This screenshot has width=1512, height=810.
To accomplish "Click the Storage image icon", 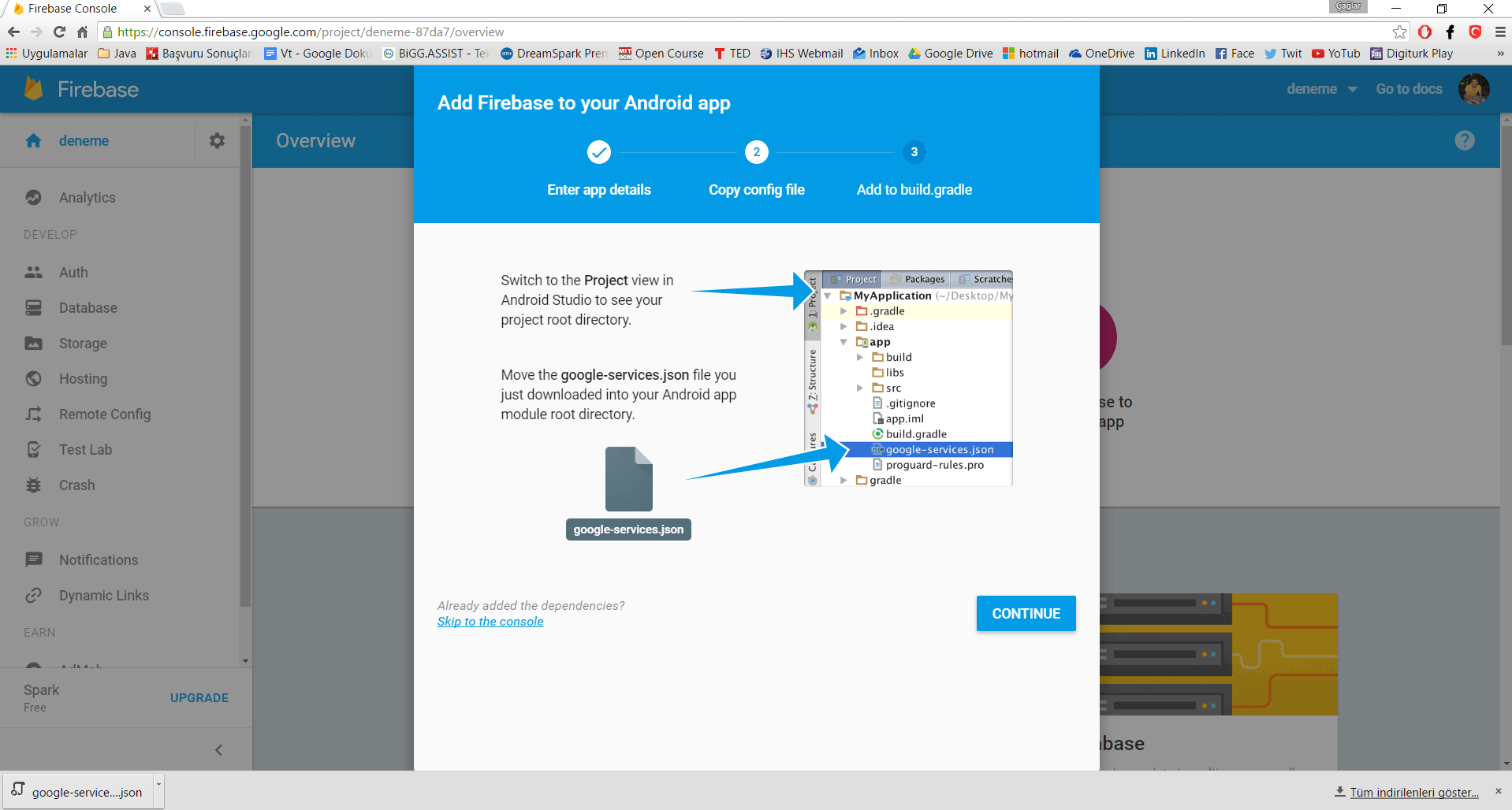I will click(x=34, y=343).
